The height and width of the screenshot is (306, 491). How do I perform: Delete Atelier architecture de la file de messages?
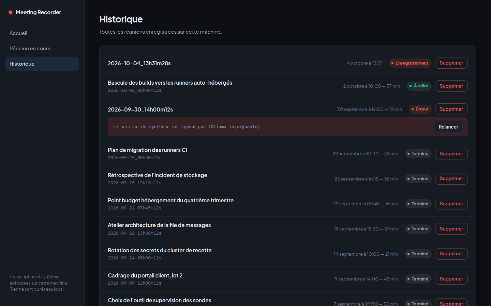[x=451, y=229]
